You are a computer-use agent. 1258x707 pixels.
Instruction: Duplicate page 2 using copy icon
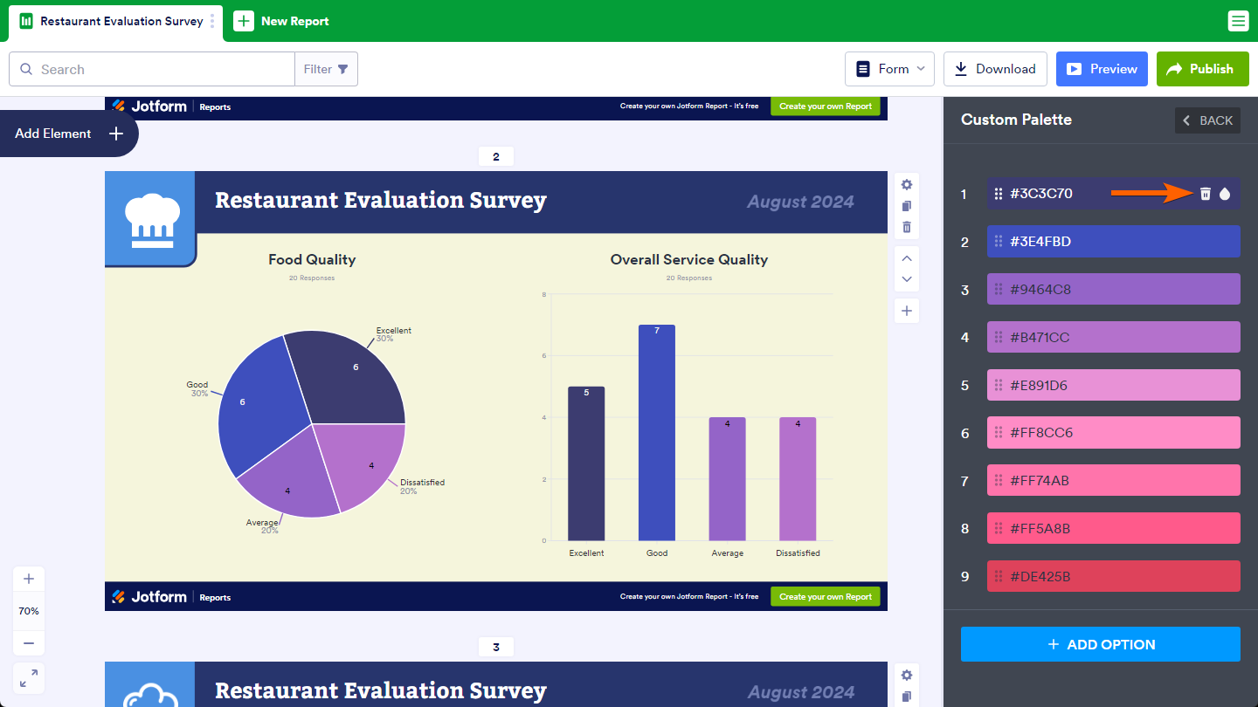tap(907, 206)
